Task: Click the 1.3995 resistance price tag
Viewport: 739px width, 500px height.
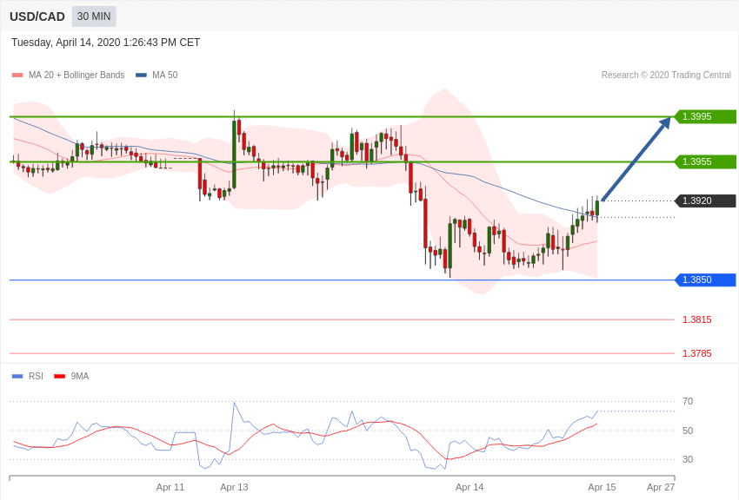Action: click(x=706, y=116)
